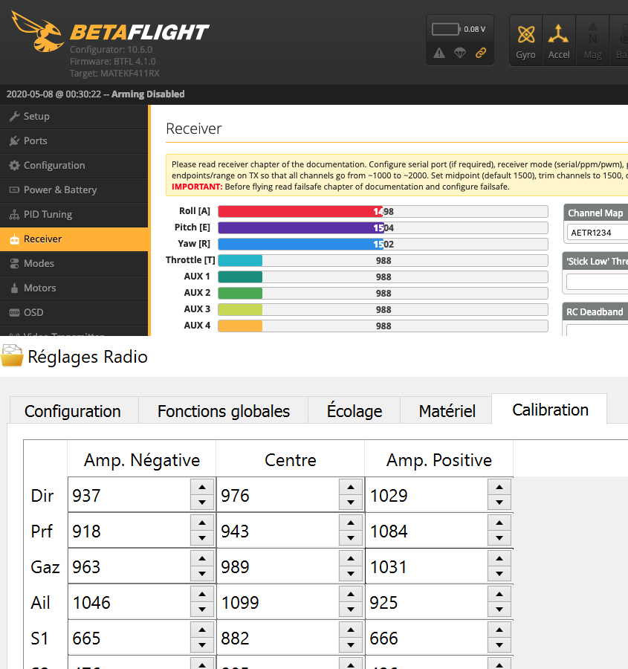Click the Gyro sensor indicator
This screenshot has height=669, width=628.
pos(525,41)
